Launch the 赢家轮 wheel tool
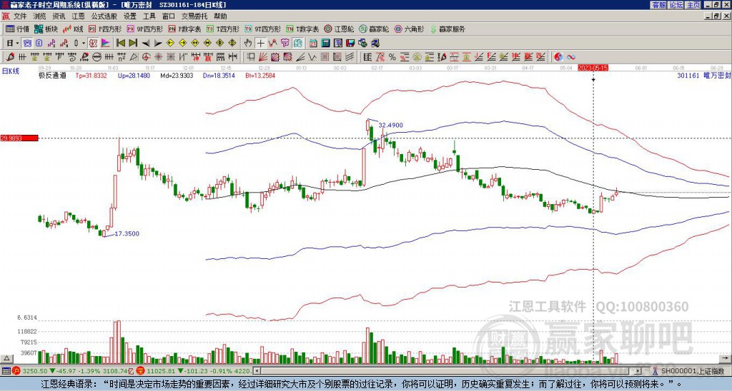This screenshot has width=732, height=391. tap(375, 29)
